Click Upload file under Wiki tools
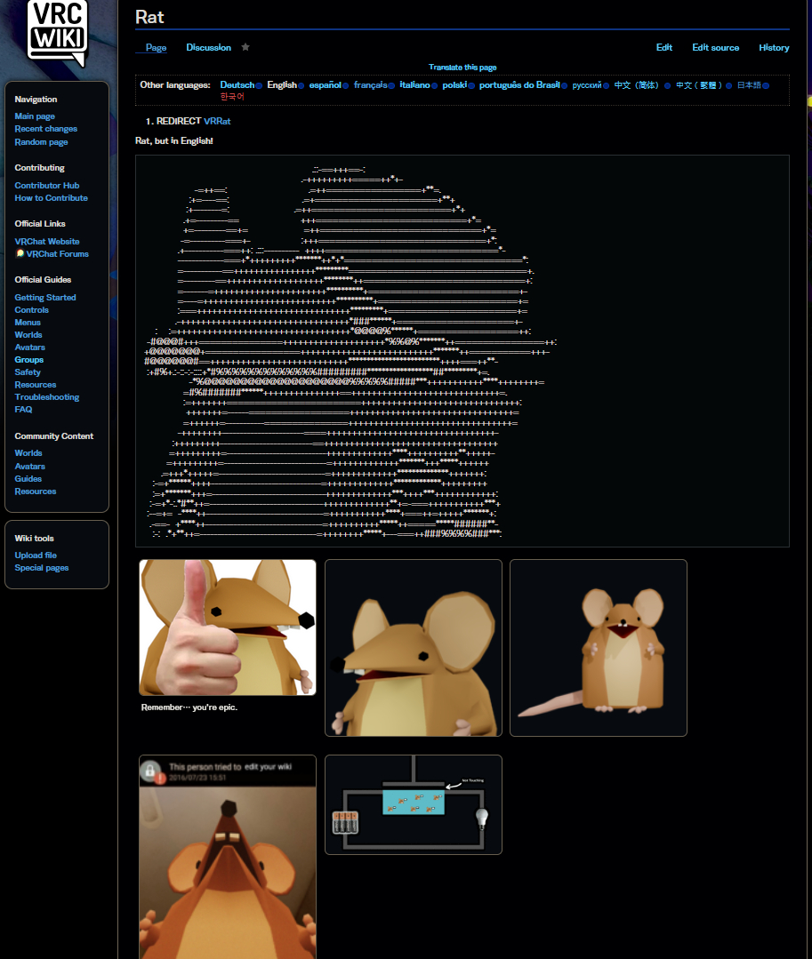812x959 pixels. coord(36,555)
